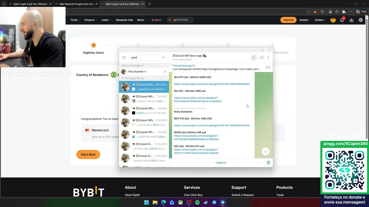The image size is (369, 207).
Task: Open Xbox app from taskbar
Action: (180, 202)
